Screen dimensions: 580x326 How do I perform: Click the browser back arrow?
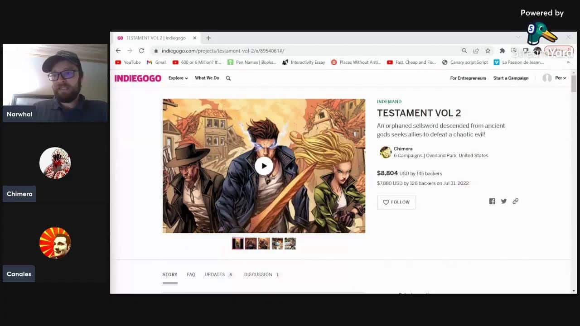(118, 51)
